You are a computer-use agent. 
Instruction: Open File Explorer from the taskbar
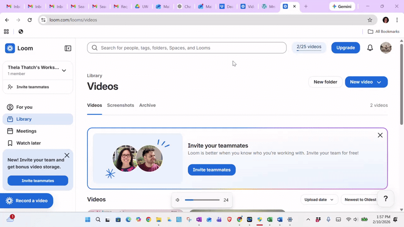click(159, 220)
